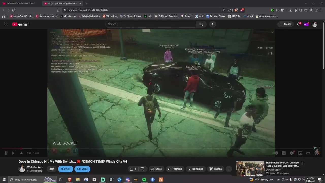Screen dimensions: 325x183
Task: Open the player settings gear
Action: 292,153
